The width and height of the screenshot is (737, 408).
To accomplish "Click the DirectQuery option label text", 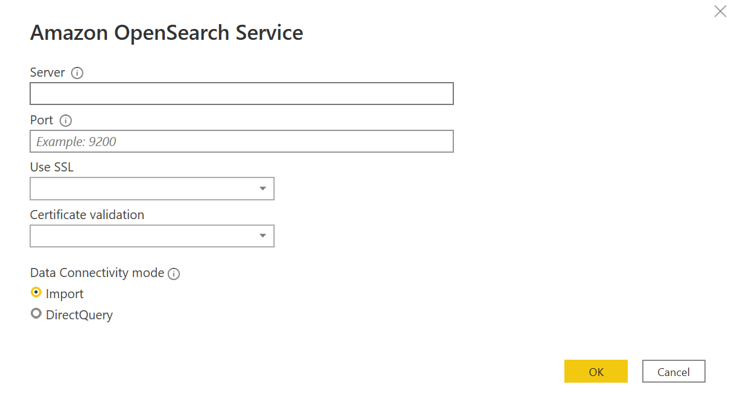I will 79,315.
